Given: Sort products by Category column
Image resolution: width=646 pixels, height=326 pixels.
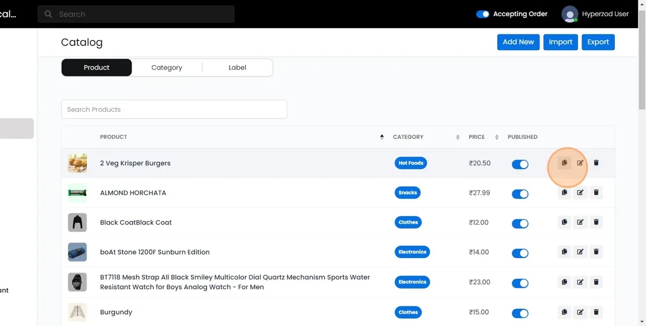Looking at the screenshot, I should tap(457, 137).
